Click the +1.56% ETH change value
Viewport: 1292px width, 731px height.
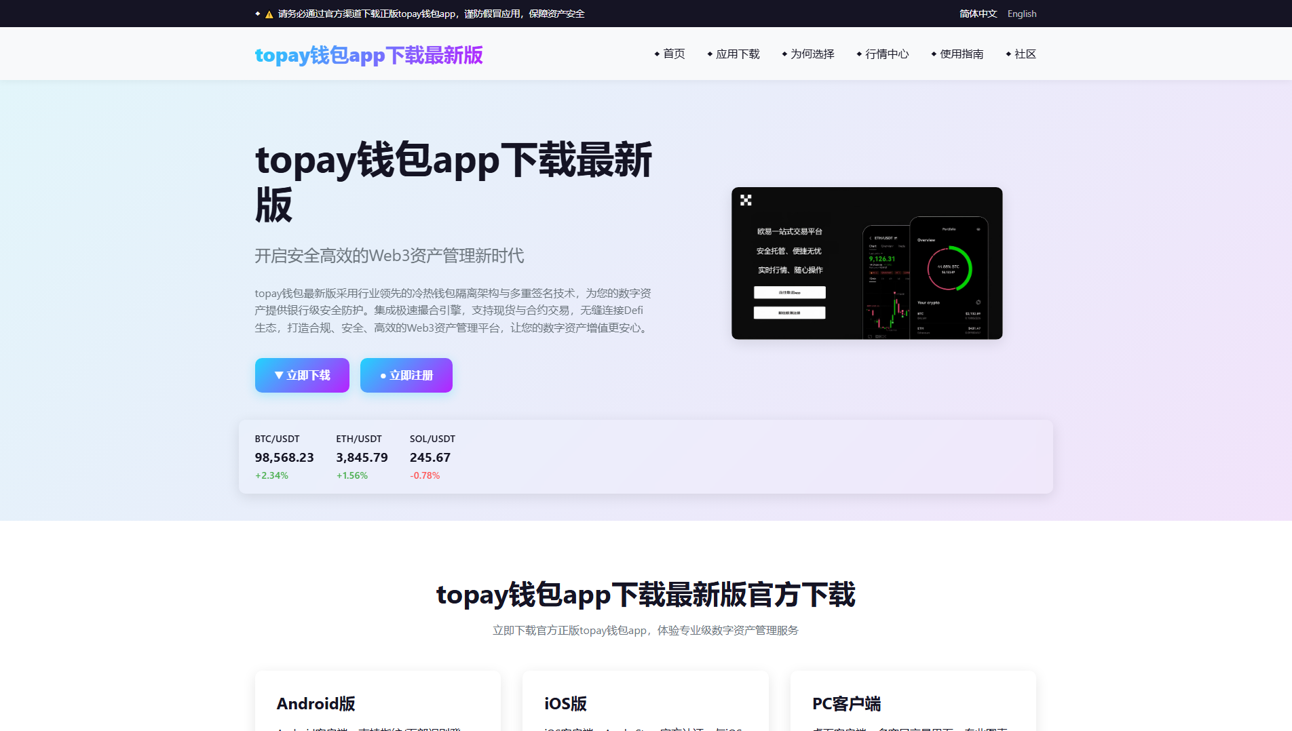click(x=352, y=475)
